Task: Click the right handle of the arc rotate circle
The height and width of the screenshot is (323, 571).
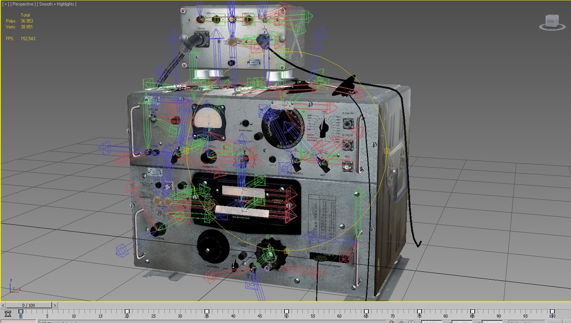Action: pyautogui.click(x=386, y=151)
